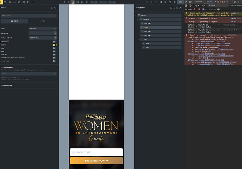Select the Form element in Structure
Screen dimensions: 242x169
coord(162,43)
